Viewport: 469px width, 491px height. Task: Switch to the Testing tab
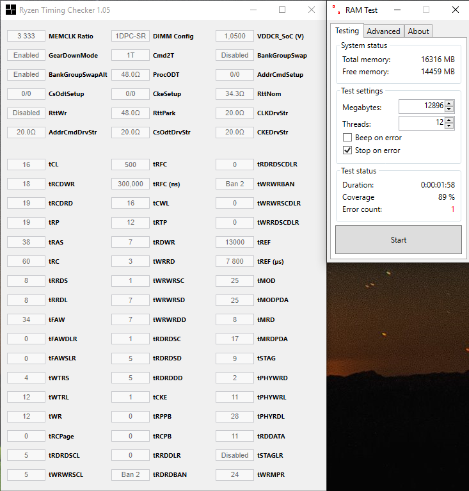coord(347,31)
